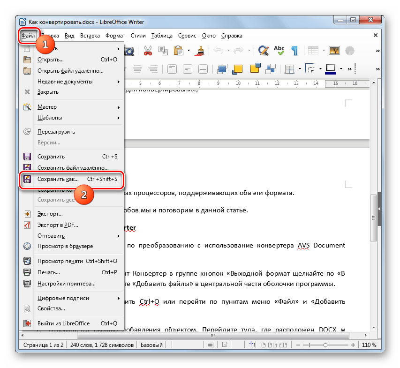The width and height of the screenshot is (400, 368).
Task: Expand the Отправить submenu
Action: [x=71, y=236]
